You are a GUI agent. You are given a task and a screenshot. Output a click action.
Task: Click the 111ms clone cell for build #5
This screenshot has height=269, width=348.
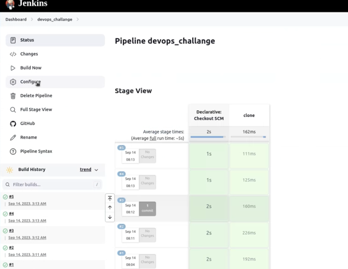(249, 156)
